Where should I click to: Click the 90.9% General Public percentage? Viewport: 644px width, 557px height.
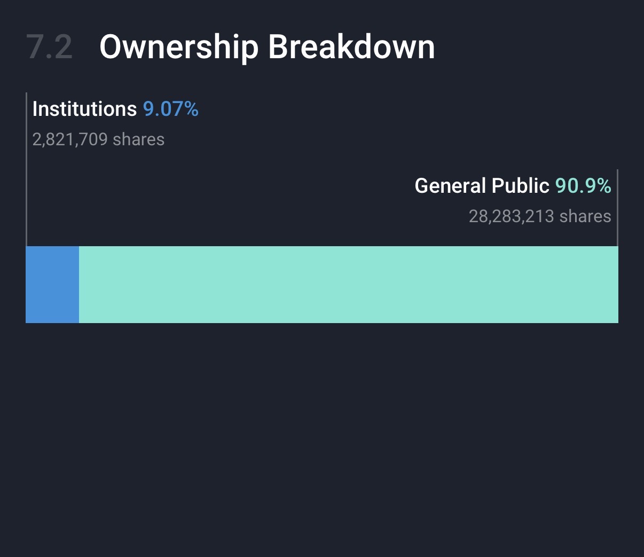[583, 186]
